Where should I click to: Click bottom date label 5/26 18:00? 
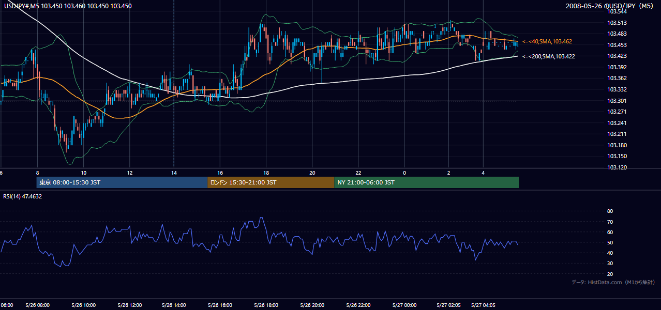pyautogui.click(x=266, y=305)
